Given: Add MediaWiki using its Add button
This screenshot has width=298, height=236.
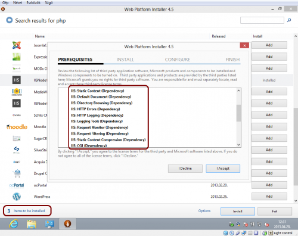Looking at the screenshot, I should coord(269,92).
